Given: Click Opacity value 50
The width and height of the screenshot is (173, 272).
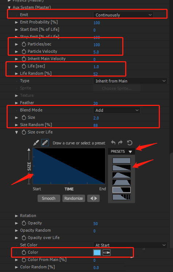Looking at the screenshot, I should (96, 224).
